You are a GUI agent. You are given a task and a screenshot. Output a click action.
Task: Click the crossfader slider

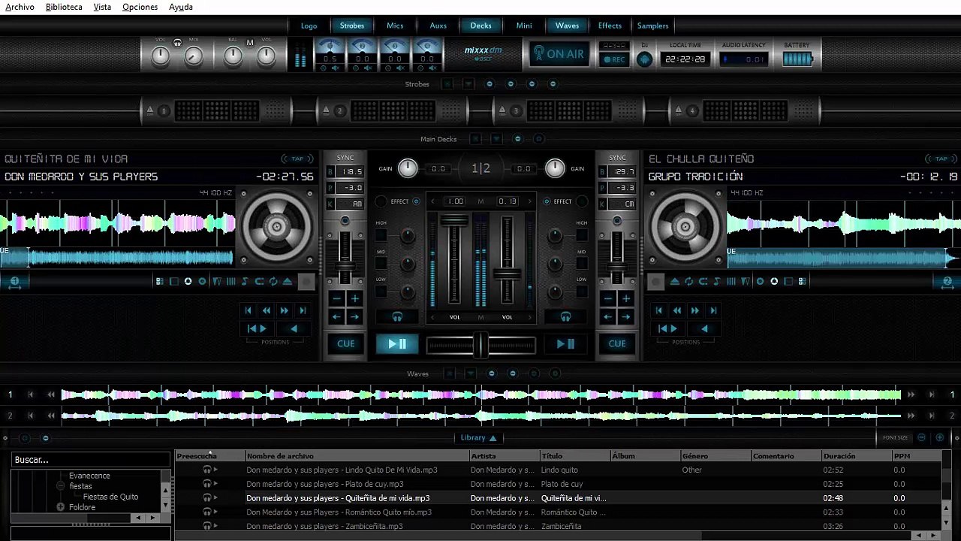pyautogui.click(x=480, y=345)
